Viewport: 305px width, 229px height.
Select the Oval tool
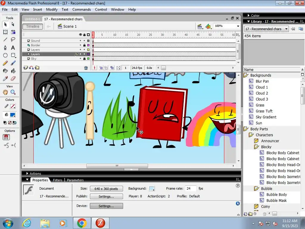5,55
